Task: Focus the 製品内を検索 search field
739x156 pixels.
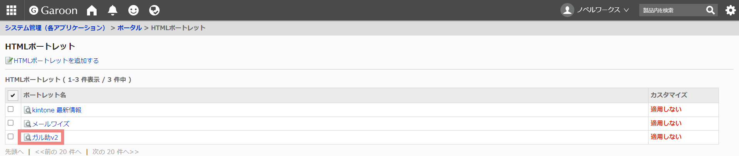Action: (672, 10)
